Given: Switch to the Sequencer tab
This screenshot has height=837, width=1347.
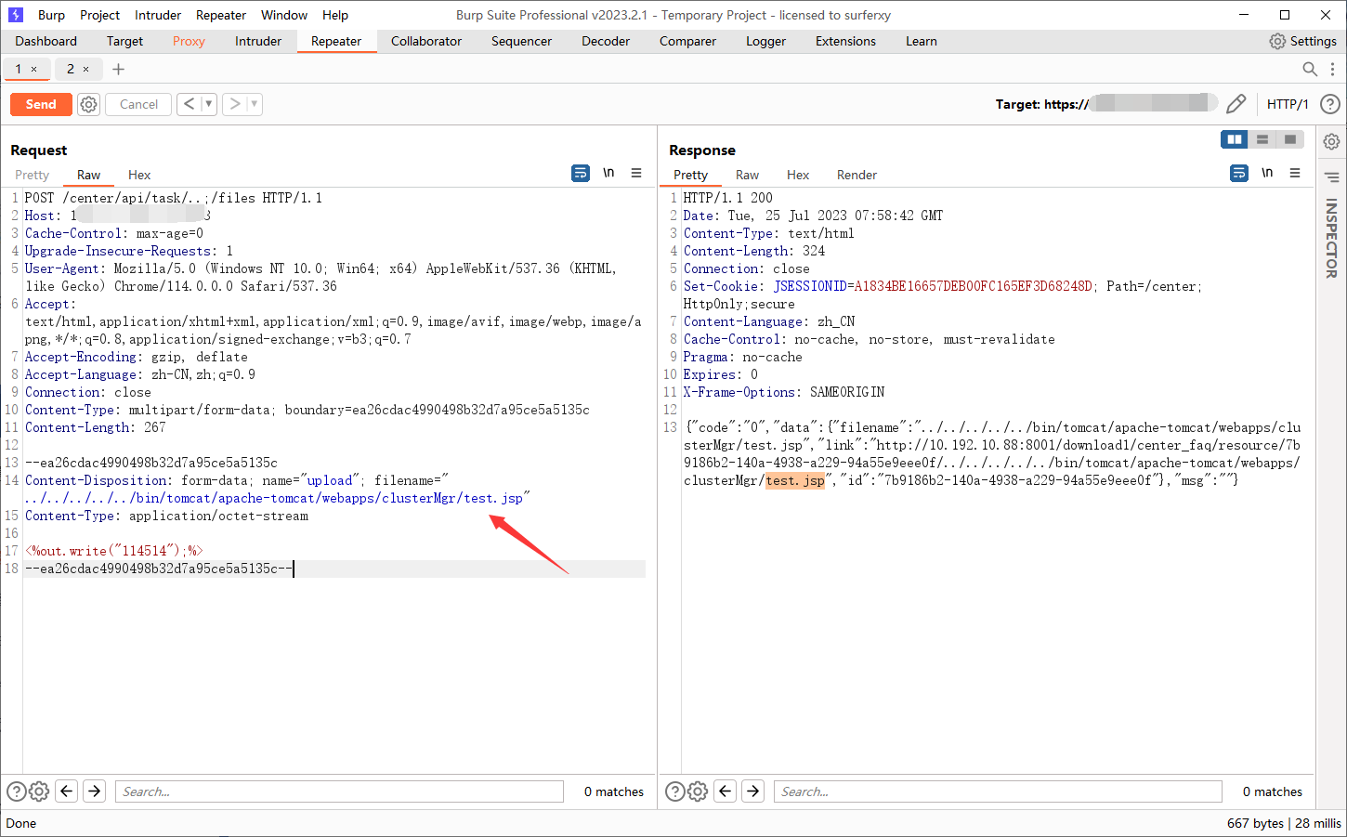Looking at the screenshot, I should 521,41.
